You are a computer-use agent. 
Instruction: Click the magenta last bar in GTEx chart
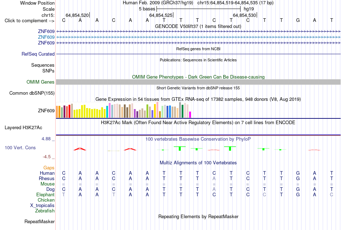point(190,114)
